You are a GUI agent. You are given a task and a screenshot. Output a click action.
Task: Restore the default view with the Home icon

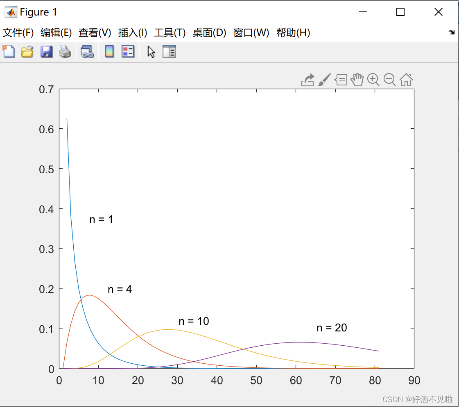(406, 80)
